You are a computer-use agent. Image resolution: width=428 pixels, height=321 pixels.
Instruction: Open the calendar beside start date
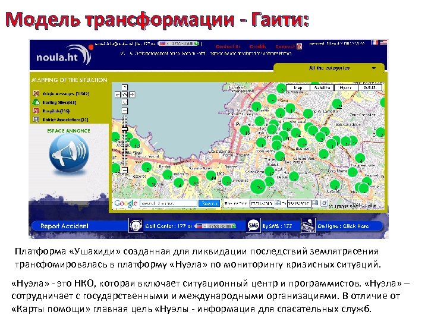coord(278,203)
